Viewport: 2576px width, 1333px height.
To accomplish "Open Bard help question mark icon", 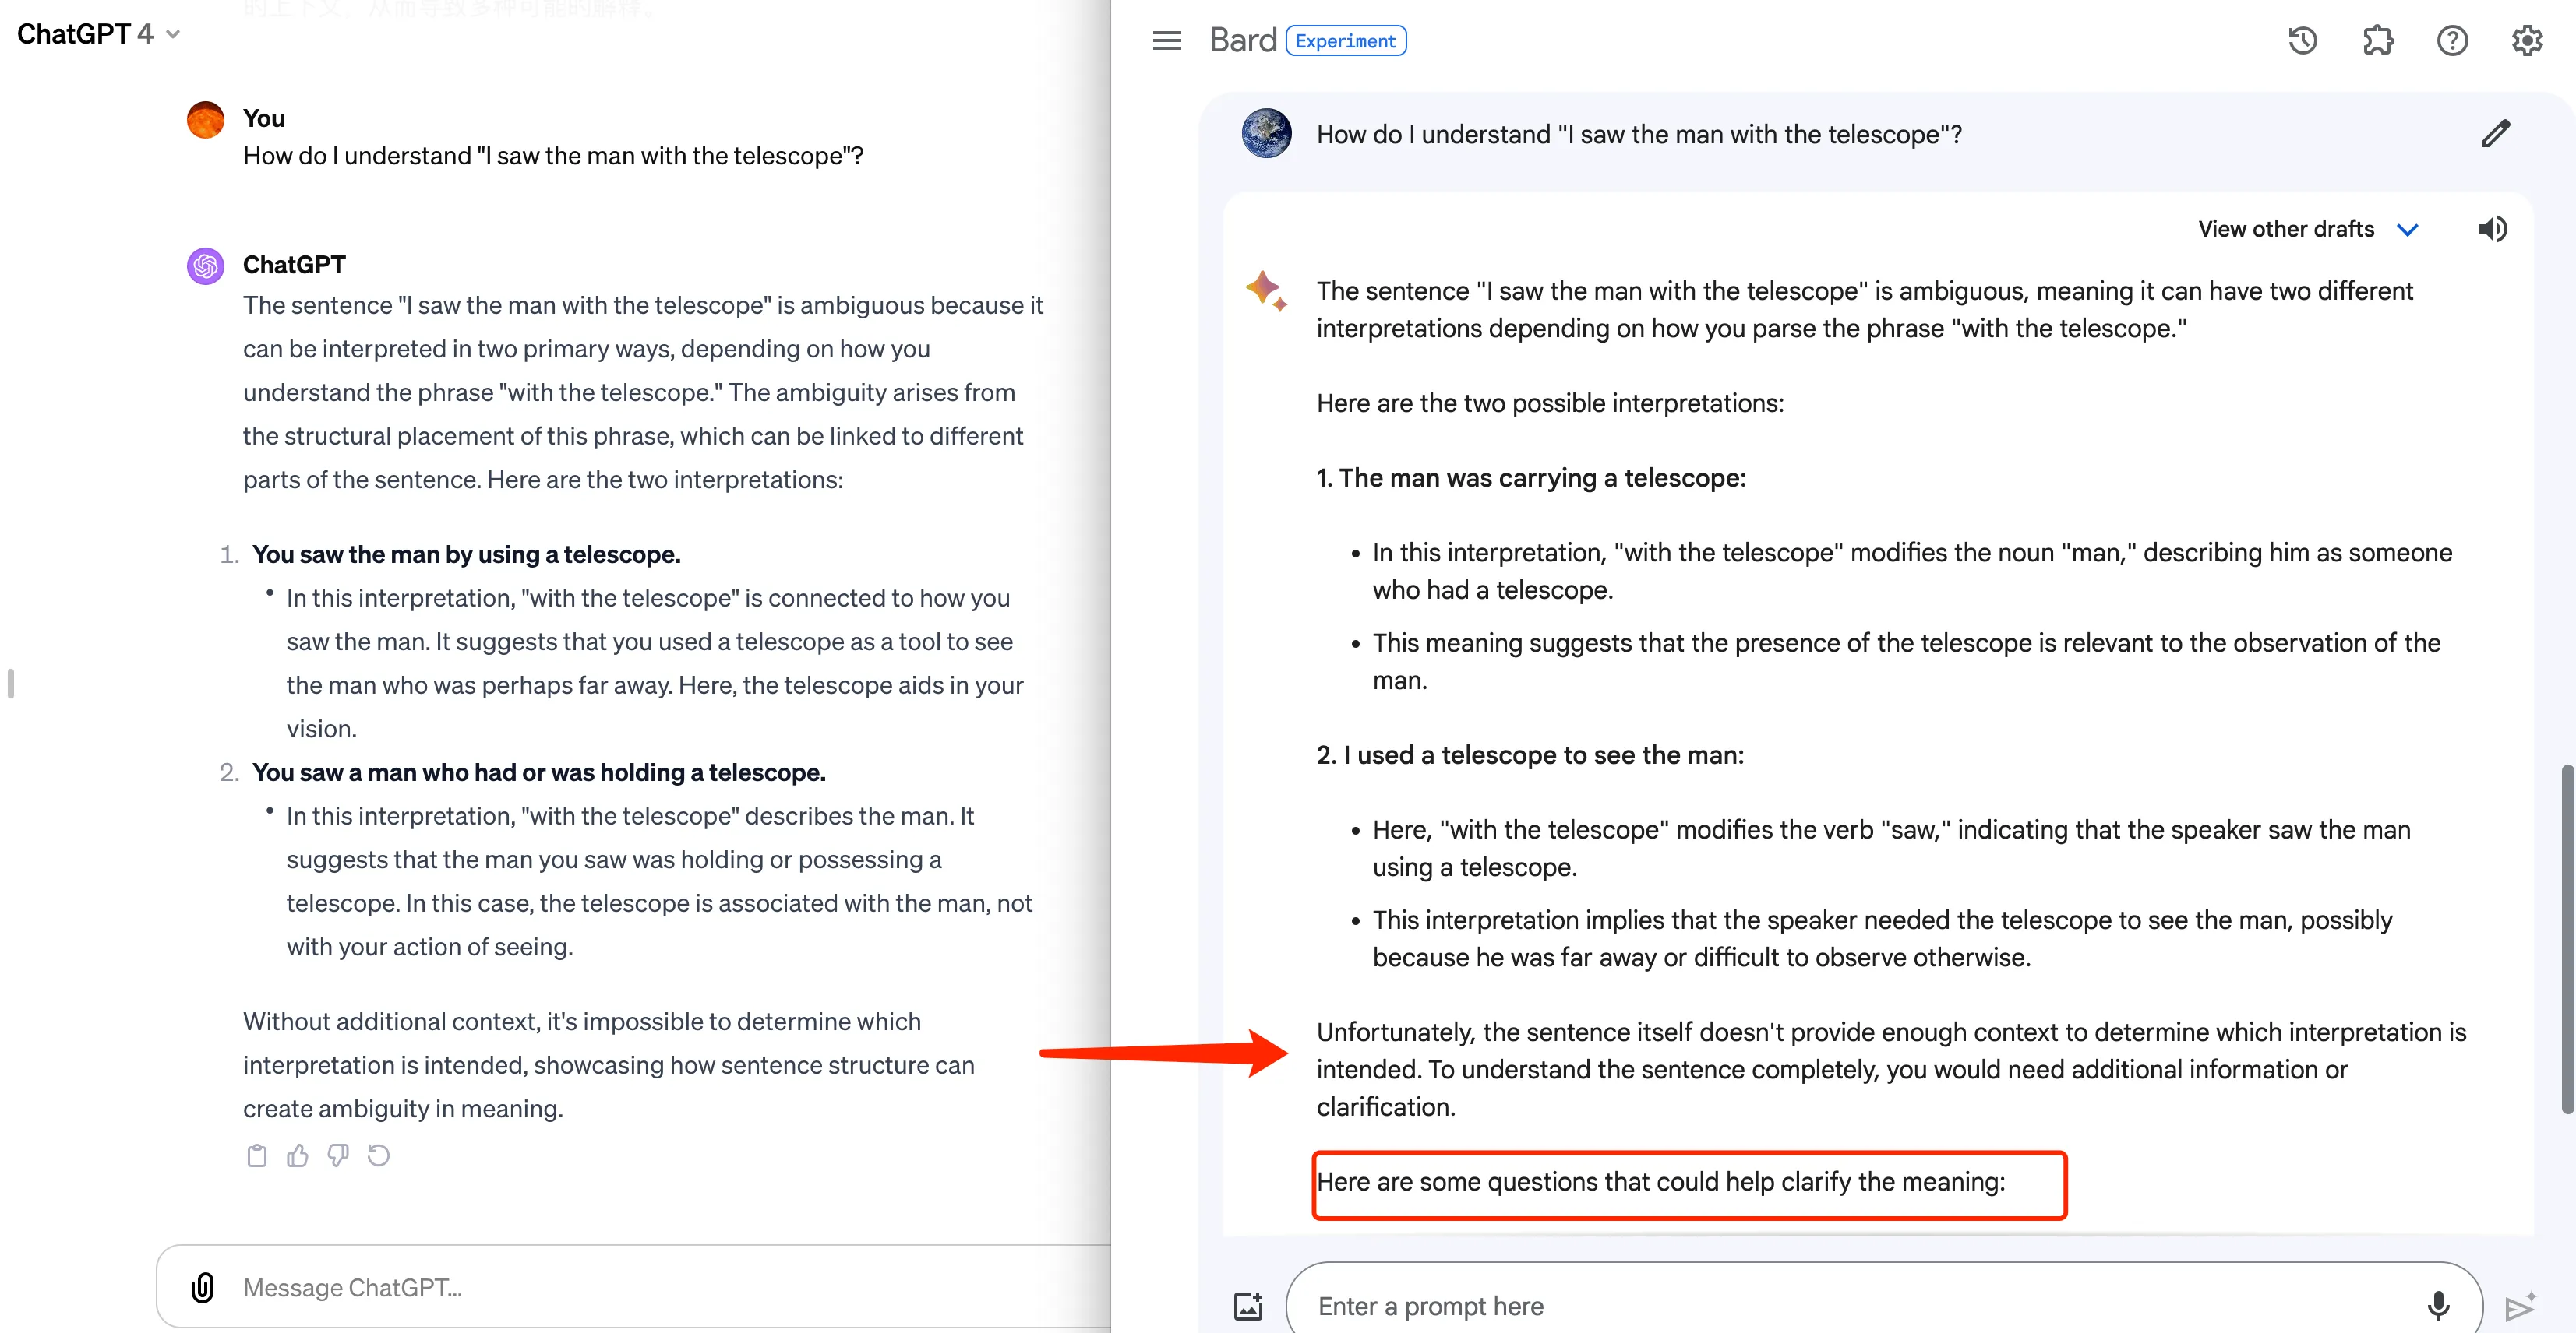I will point(2451,41).
